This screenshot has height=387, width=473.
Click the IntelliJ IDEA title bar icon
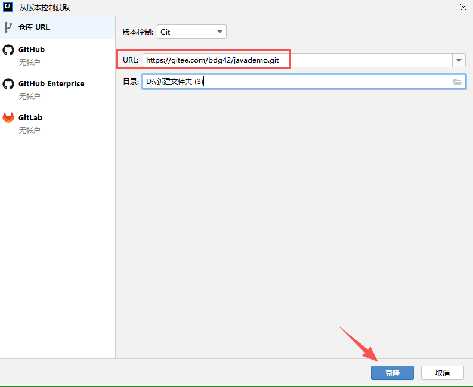point(8,7)
